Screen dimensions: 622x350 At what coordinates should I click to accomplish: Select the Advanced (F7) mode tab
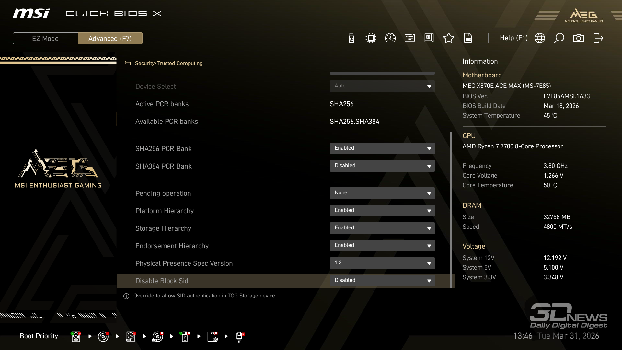pos(110,38)
